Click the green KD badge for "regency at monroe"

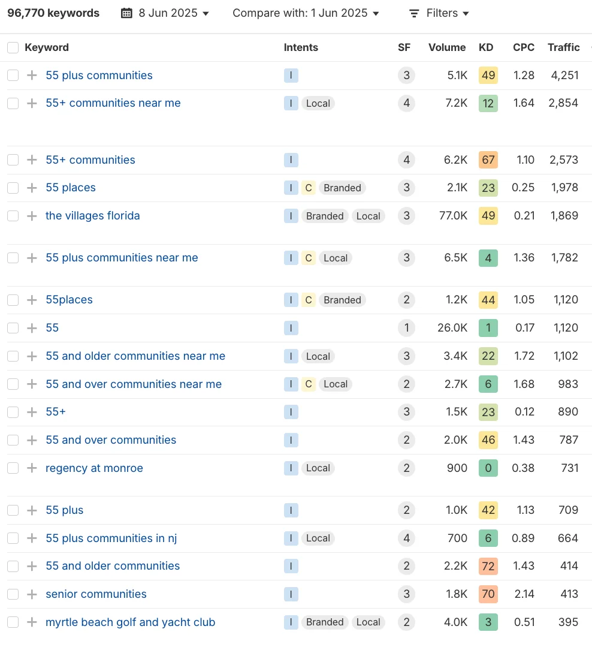(x=488, y=468)
